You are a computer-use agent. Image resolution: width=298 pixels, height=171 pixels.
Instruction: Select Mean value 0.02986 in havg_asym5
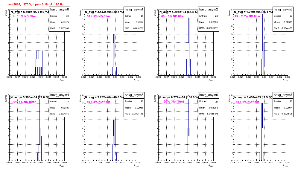139,108
